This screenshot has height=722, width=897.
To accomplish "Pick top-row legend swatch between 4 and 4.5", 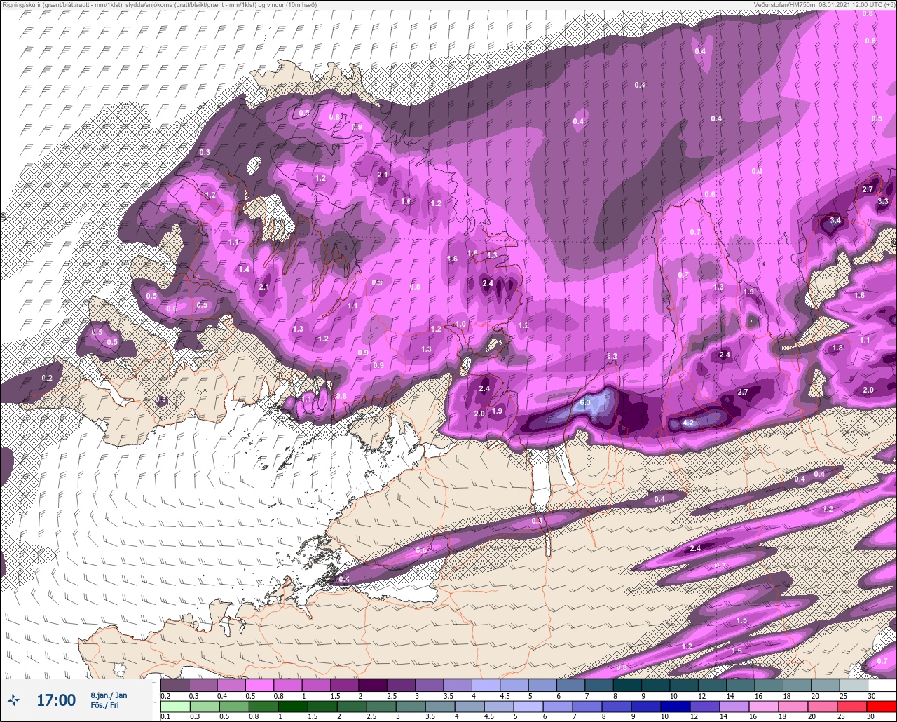I will click(x=486, y=685).
